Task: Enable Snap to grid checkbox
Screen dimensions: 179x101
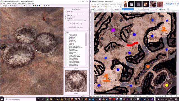Action: click(x=66, y=12)
